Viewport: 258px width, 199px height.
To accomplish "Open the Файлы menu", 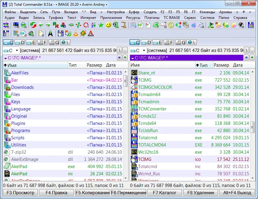I will click(x=10, y=12).
